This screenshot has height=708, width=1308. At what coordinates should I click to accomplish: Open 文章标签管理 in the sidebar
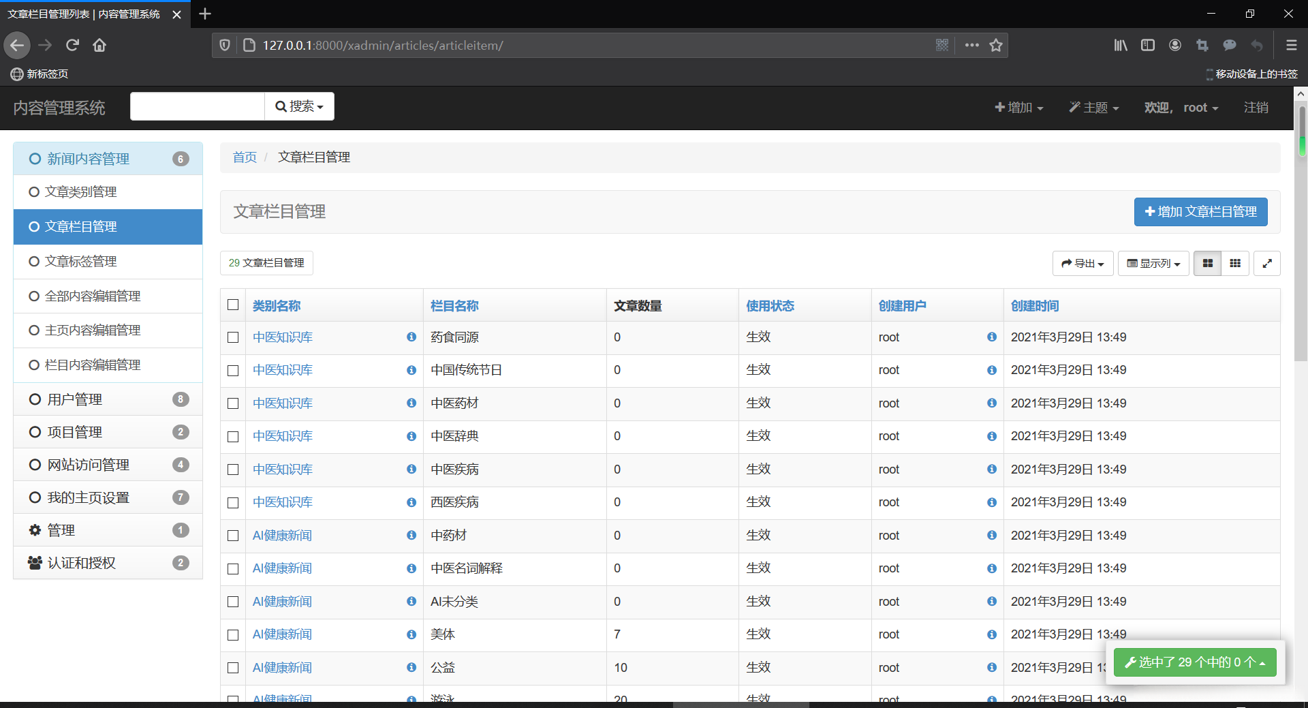[x=80, y=261]
